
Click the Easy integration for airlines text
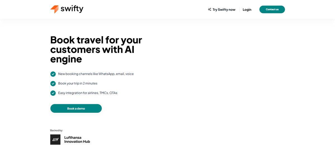pyautogui.click(x=88, y=93)
